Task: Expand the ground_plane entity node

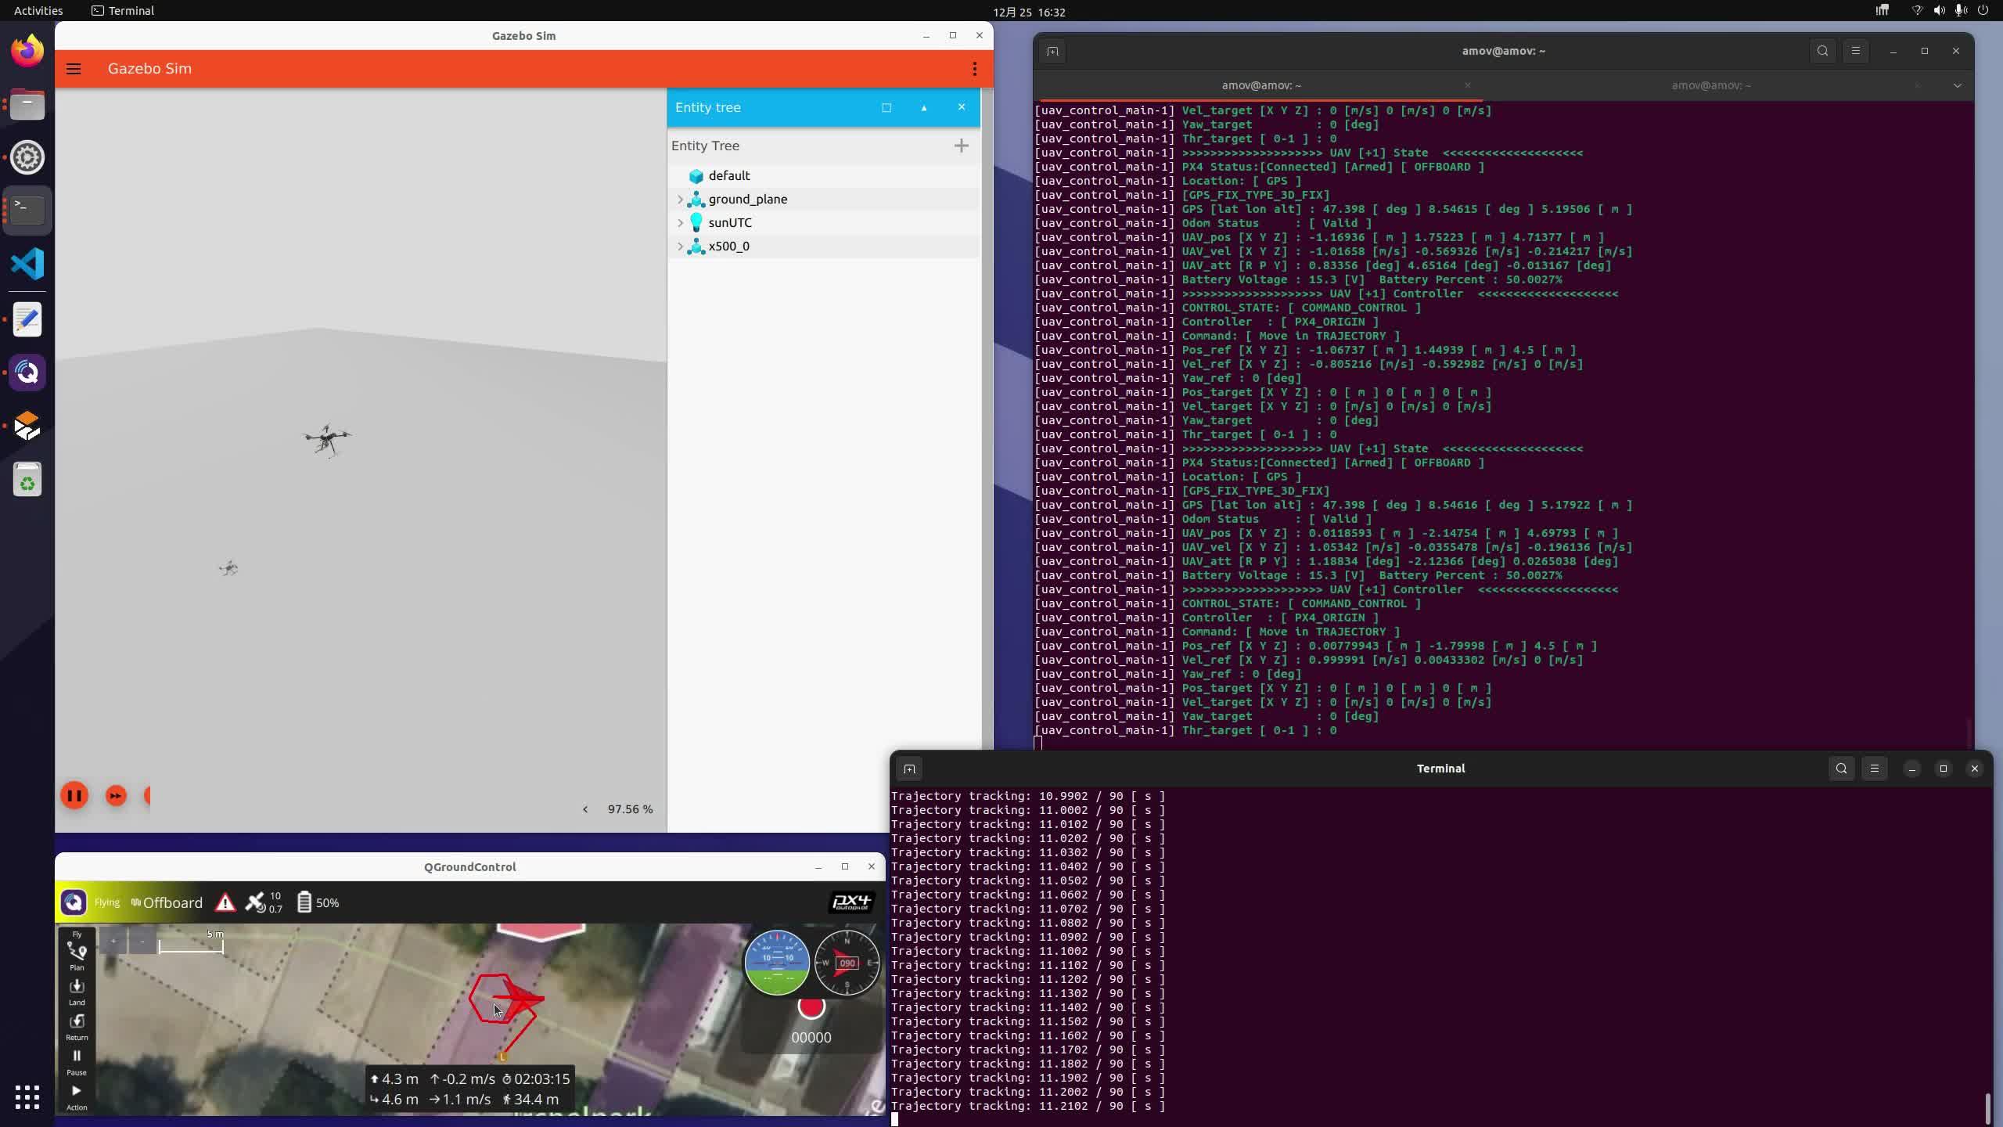Action: [x=680, y=200]
